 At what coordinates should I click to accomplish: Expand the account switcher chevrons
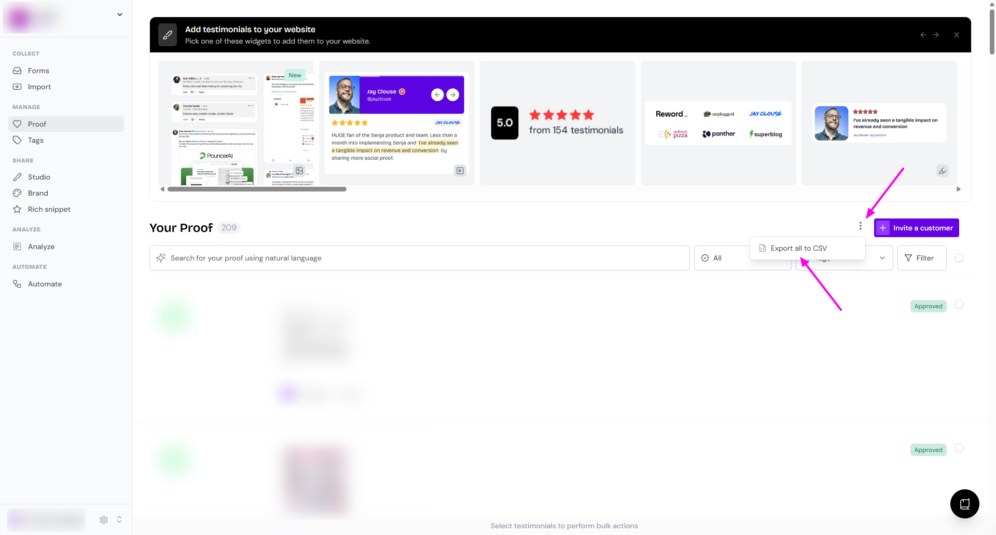(x=119, y=519)
